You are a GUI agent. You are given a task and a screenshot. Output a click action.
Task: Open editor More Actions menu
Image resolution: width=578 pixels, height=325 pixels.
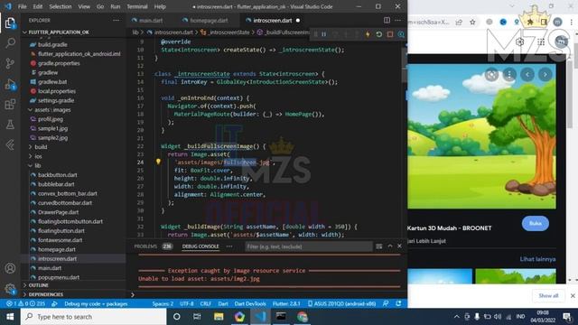click(397, 20)
